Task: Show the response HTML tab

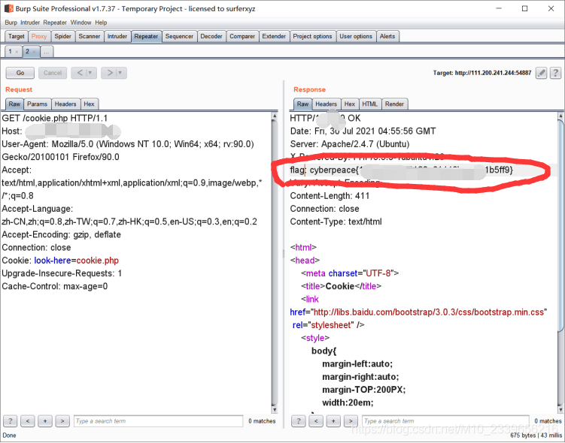Action: tap(369, 104)
